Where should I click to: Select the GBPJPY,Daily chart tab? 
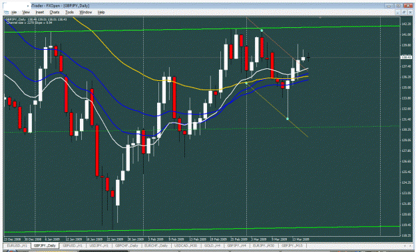[45, 245]
